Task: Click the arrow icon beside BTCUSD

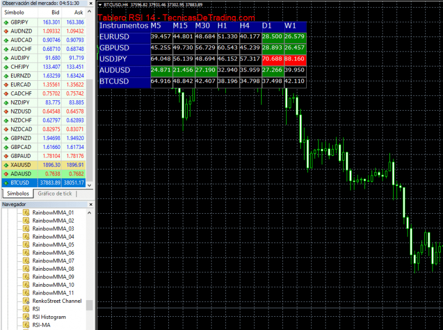Action: click(x=6, y=183)
